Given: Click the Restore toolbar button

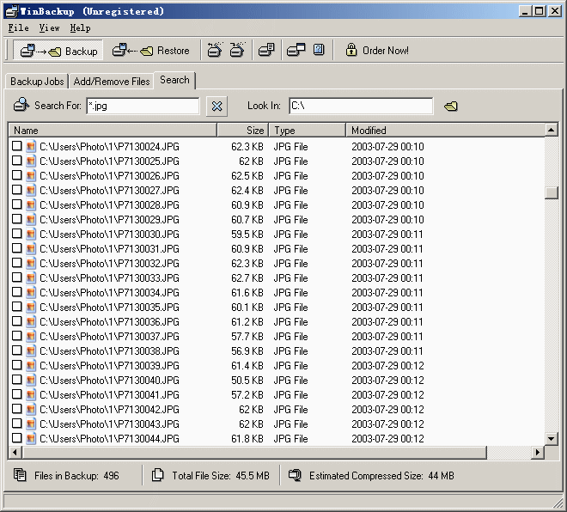Looking at the screenshot, I should point(150,51).
